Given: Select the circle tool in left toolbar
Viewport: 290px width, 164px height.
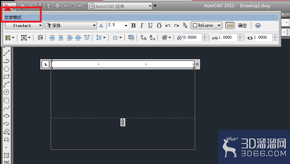Looking at the screenshot, I should tap(6, 92).
